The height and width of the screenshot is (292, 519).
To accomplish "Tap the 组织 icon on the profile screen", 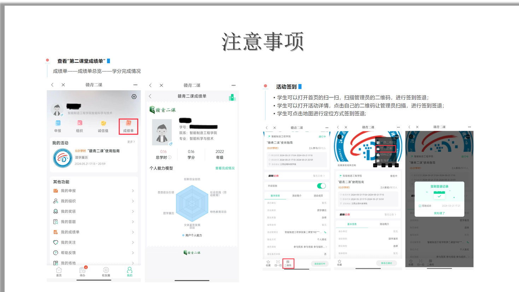I will pos(80,123).
